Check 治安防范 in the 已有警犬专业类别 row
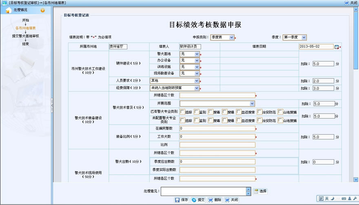Viewport: 359px width, 205px height. [259, 112]
